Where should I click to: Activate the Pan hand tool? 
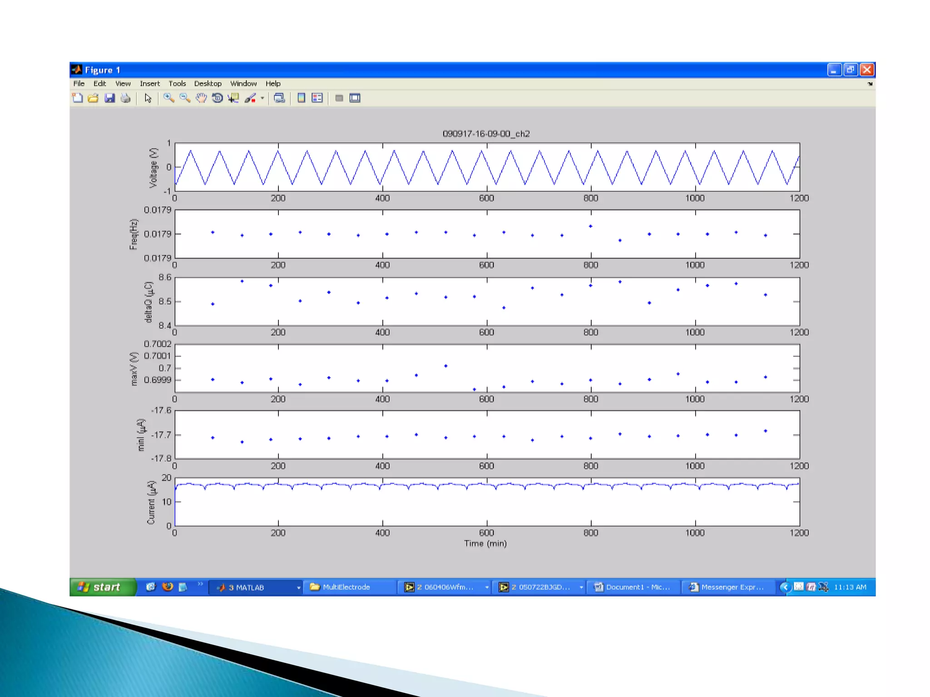click(201, 98)
